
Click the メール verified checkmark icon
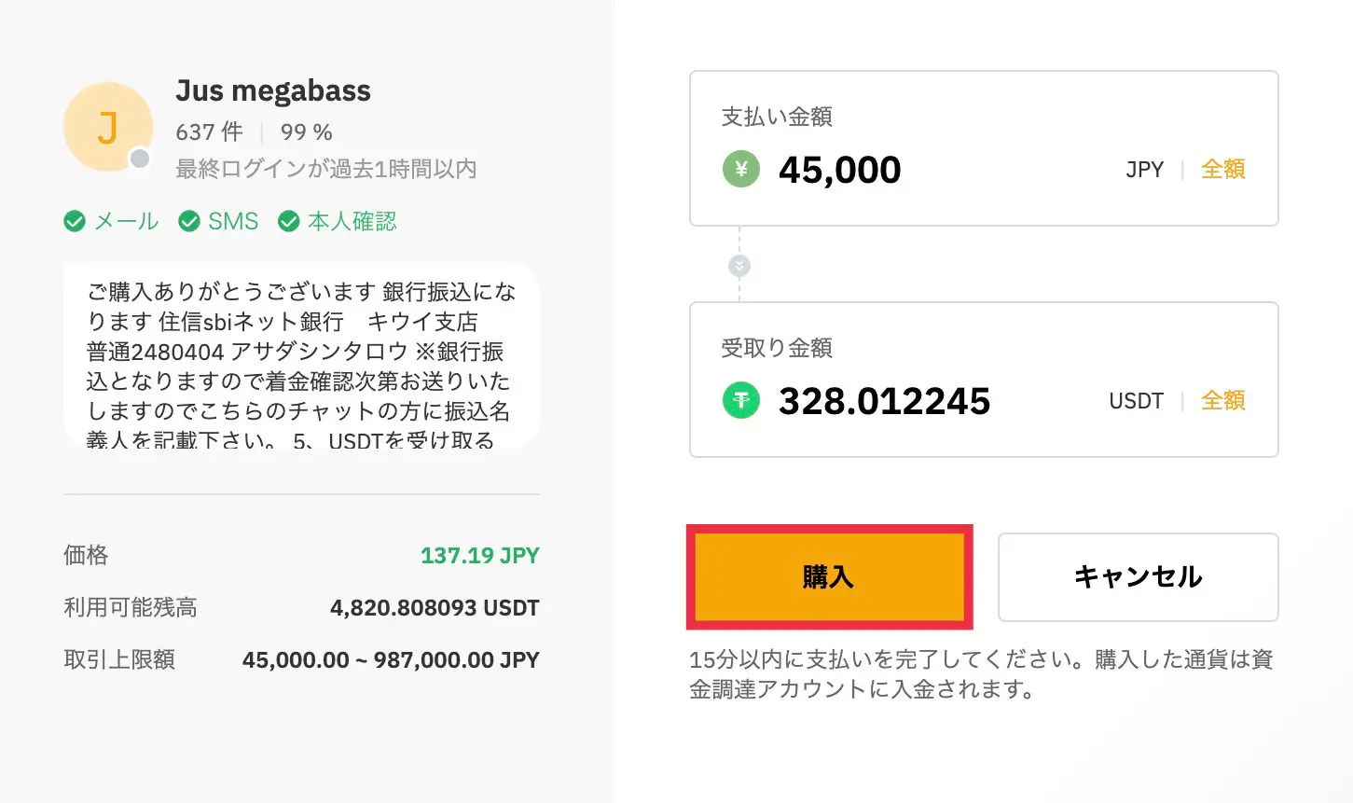click(x=75, y=221)
